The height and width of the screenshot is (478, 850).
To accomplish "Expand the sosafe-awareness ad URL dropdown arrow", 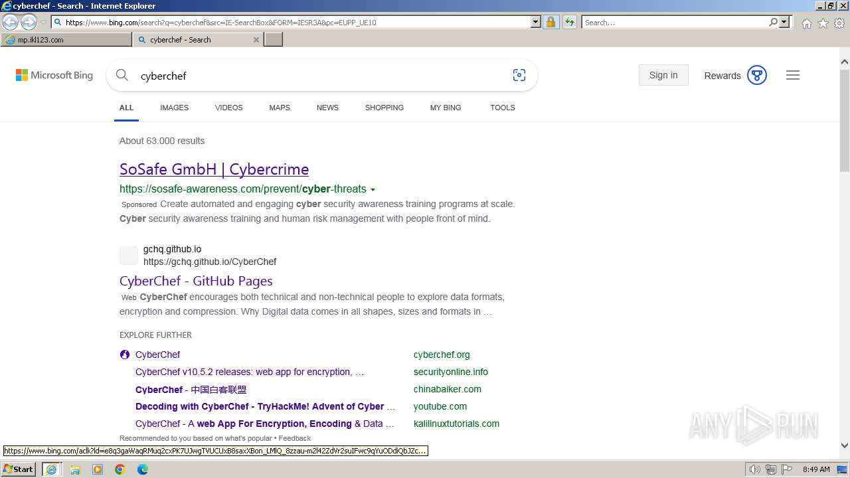I will pyautogui.click(x=373, y=190).
